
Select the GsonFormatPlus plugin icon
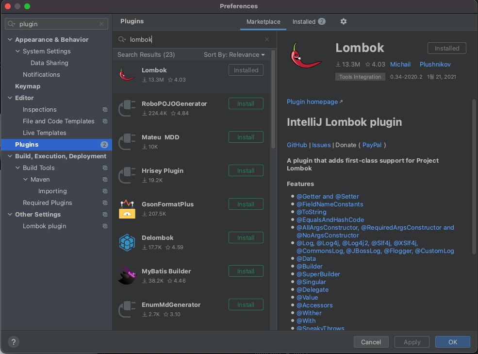point(127,209)
